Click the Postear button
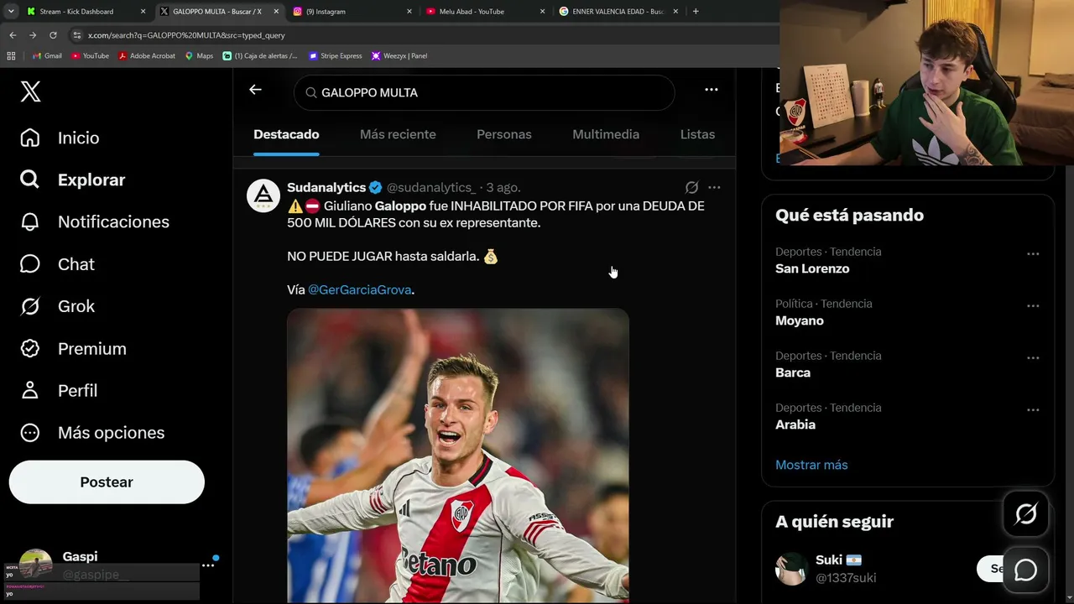Viewport: 1074px width, 604px height. [107, 482]
